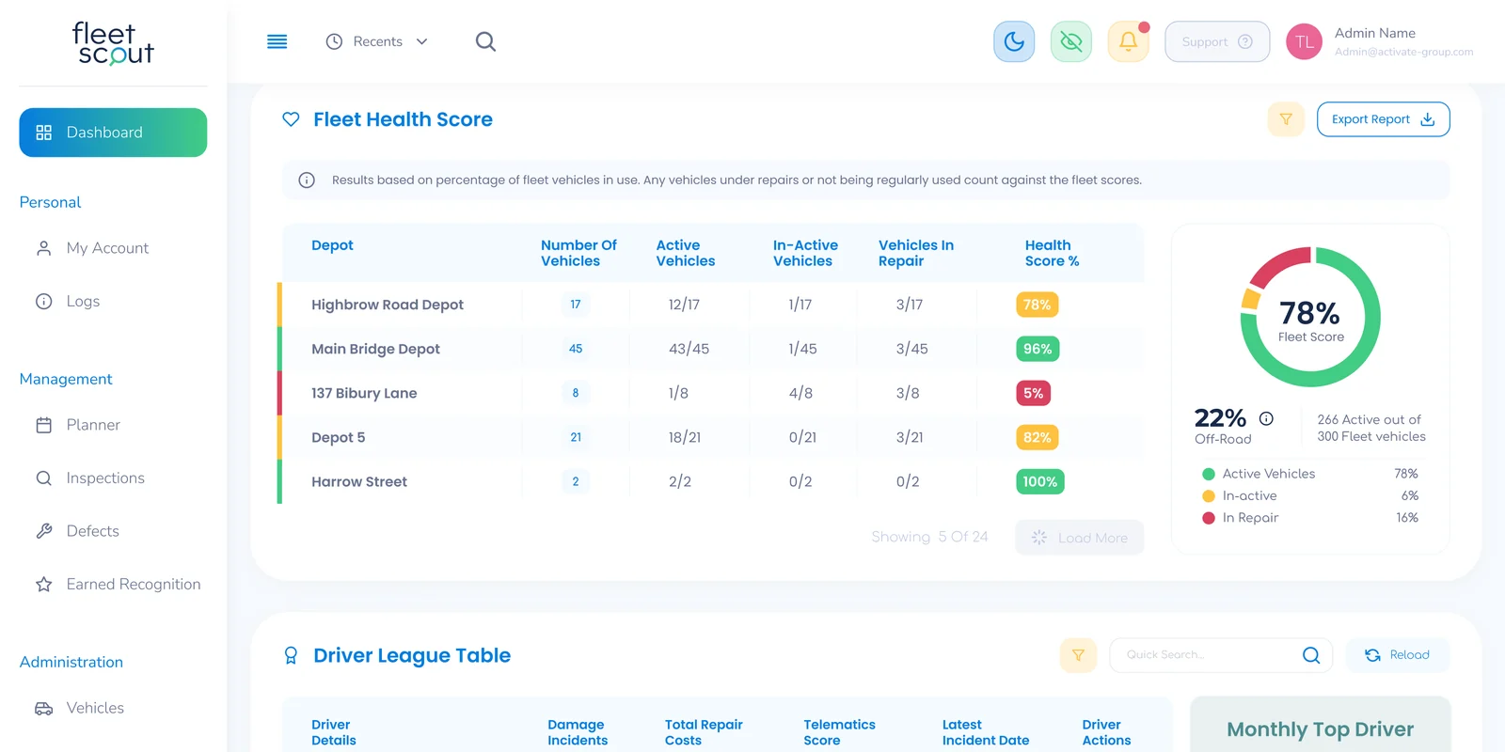This screenshot has width=1505, height=752.
Task: Click Load More button
Action: click(1079, 538)
